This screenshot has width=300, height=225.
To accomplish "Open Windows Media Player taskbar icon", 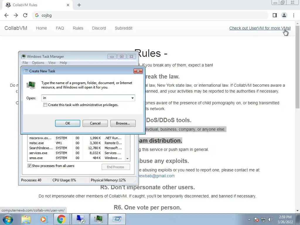I will 43,219.
